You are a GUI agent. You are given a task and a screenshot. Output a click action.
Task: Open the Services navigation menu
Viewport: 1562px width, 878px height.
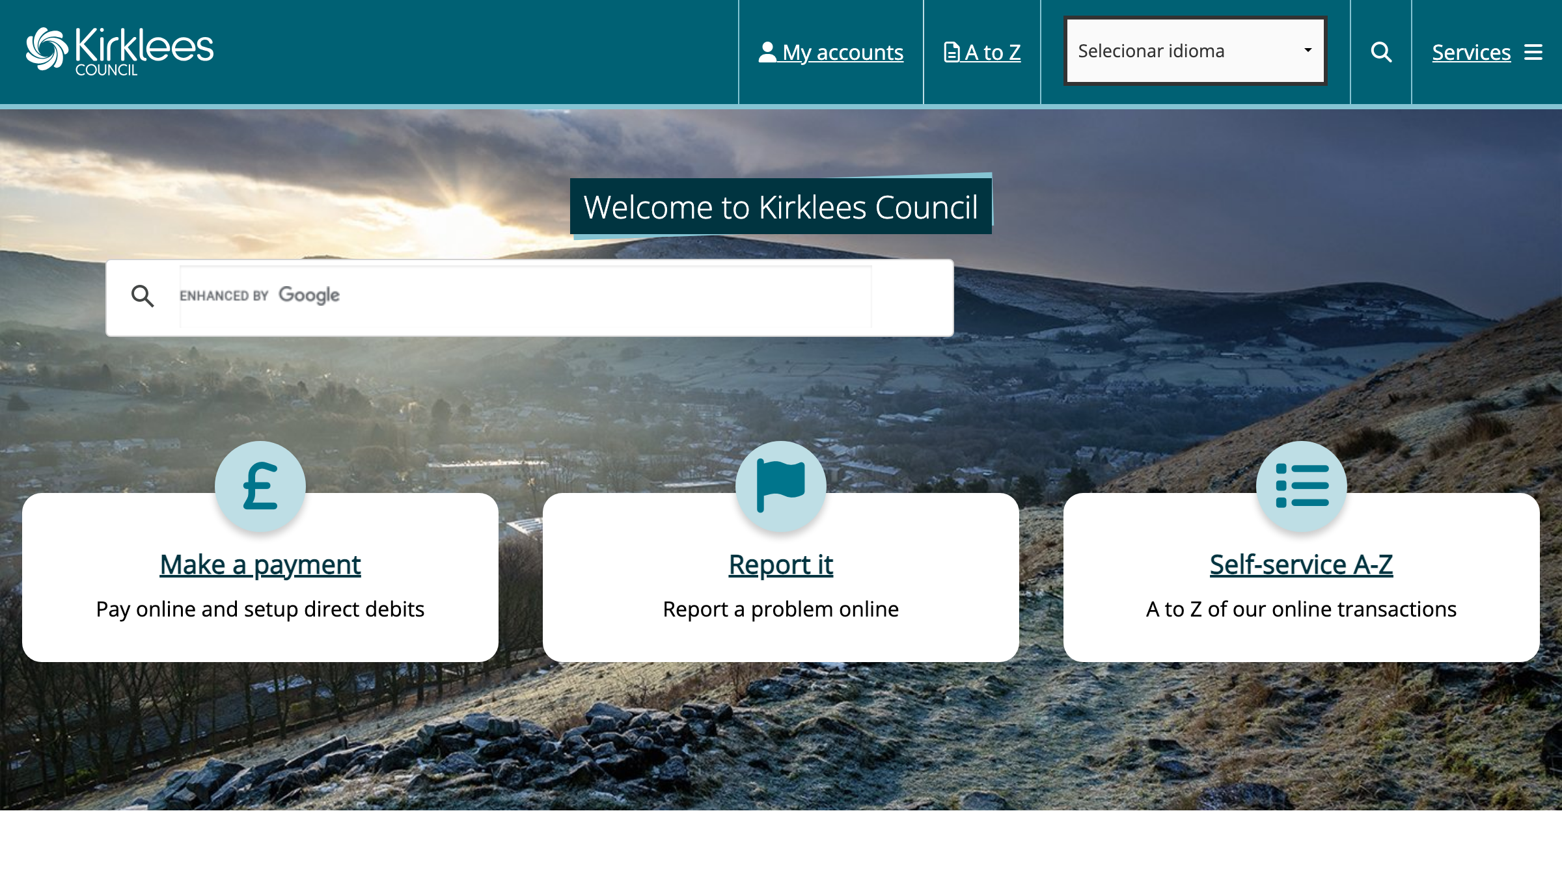[1471, 52]
